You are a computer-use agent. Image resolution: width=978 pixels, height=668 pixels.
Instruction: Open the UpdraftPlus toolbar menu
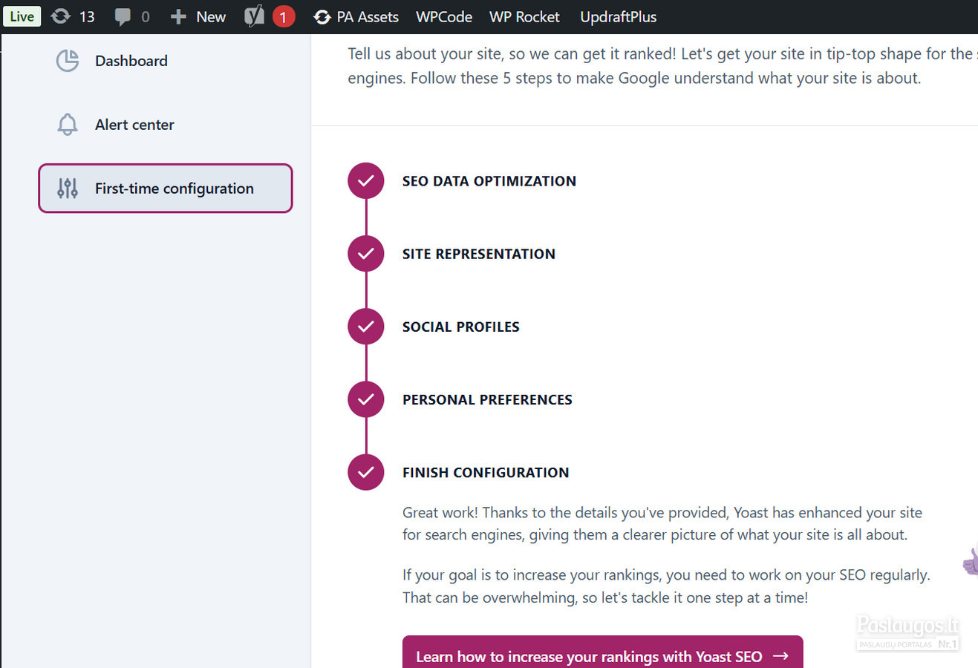pyautogui.click(x=618, y=17)
